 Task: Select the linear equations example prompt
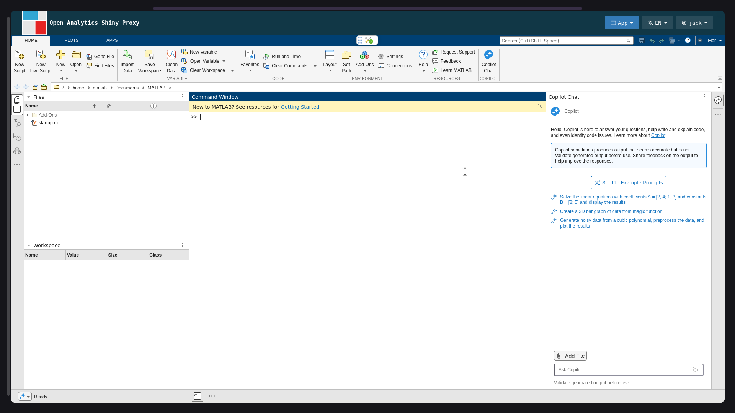tap(633, 200)
